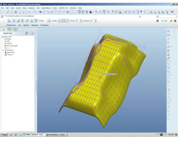
Task: Select the Bend warp tool
Action: (27, 21)
